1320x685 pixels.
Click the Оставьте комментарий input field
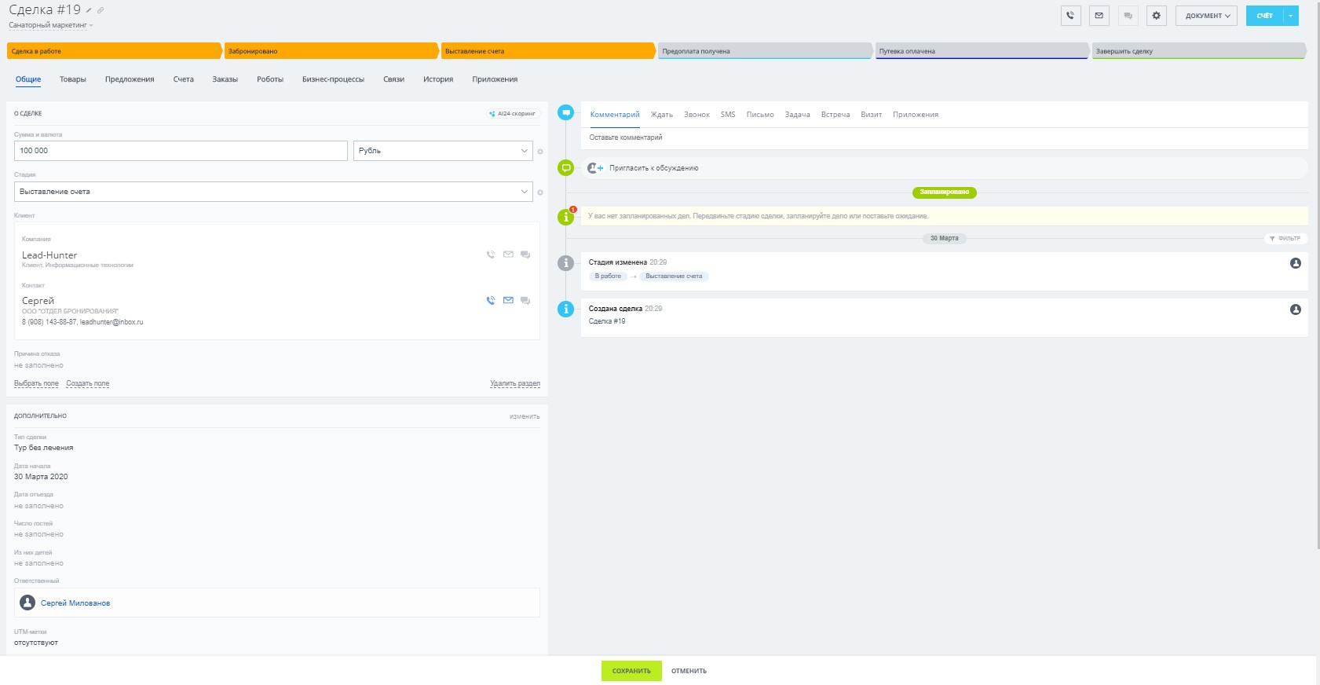[945, 137]
